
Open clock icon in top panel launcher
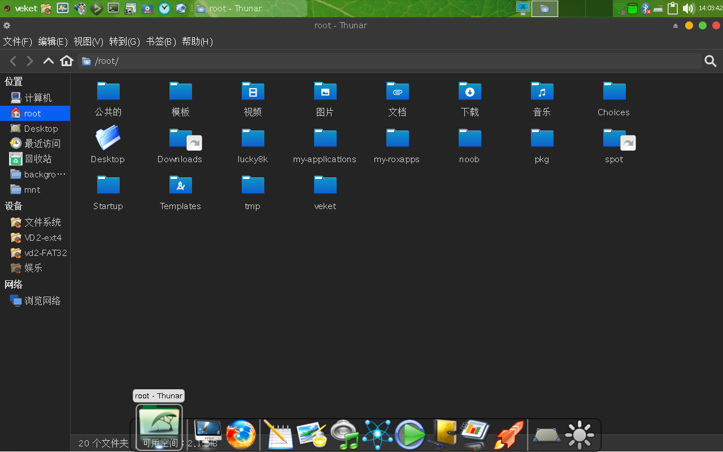(x=164, y=8)
